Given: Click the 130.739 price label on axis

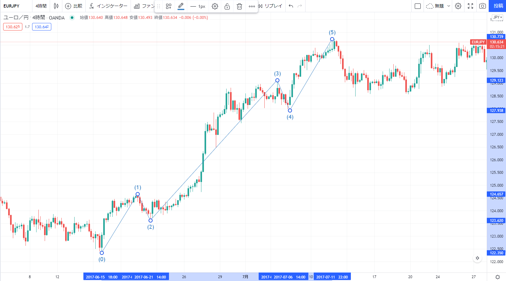Looking at the screenshot, I should pyautogui.click(x=497, y=37).
